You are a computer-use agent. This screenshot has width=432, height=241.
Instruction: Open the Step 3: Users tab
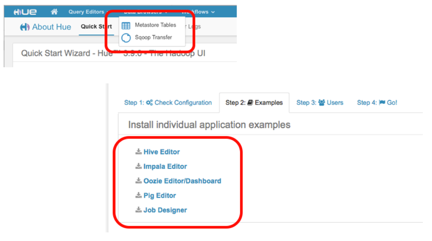pyautogui.click(x=320, y=103)
